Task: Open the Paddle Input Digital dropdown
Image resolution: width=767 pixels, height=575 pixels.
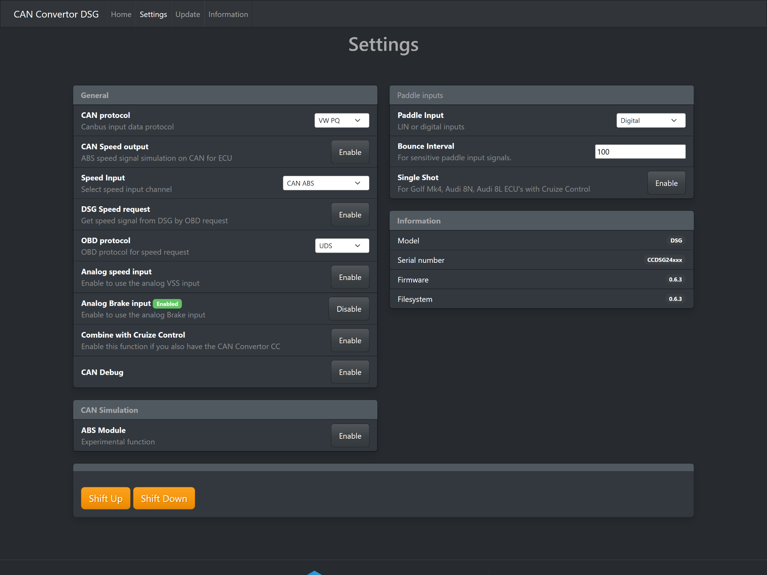Action: coord(651,121)
